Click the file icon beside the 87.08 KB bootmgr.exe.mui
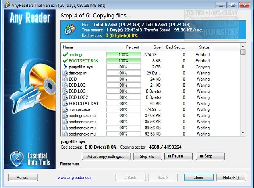254x188 pixels. 65,116
